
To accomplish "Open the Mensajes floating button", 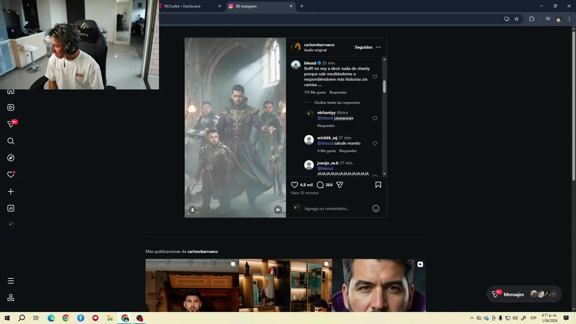I will coord(524,294).
